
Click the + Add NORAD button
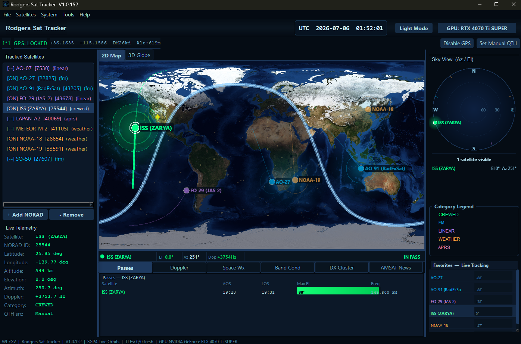click(x=25, y=215)
